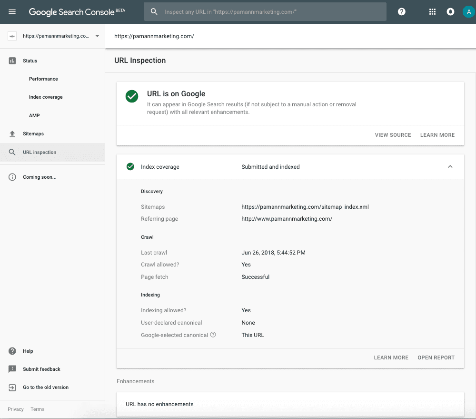Click the inspected URL 'https://pamannmarketing.com/' heading
The image size is (476, 419).
(154, 36)
